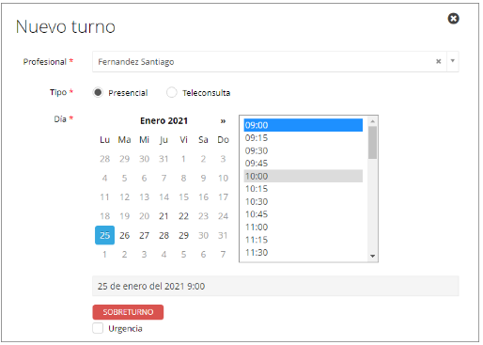Click the Profesional field showing Fernandez Santiago
The width and height of the screenshot is (483, 345).
pyautogui.click(x=275, y=62)
